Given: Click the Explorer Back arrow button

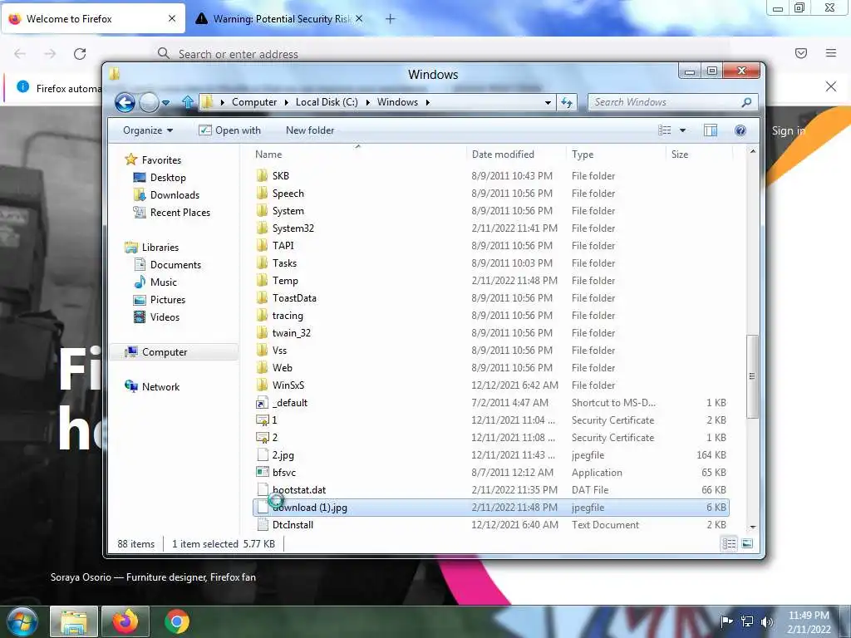Looking at the screenshot, I should pos(125,102).
